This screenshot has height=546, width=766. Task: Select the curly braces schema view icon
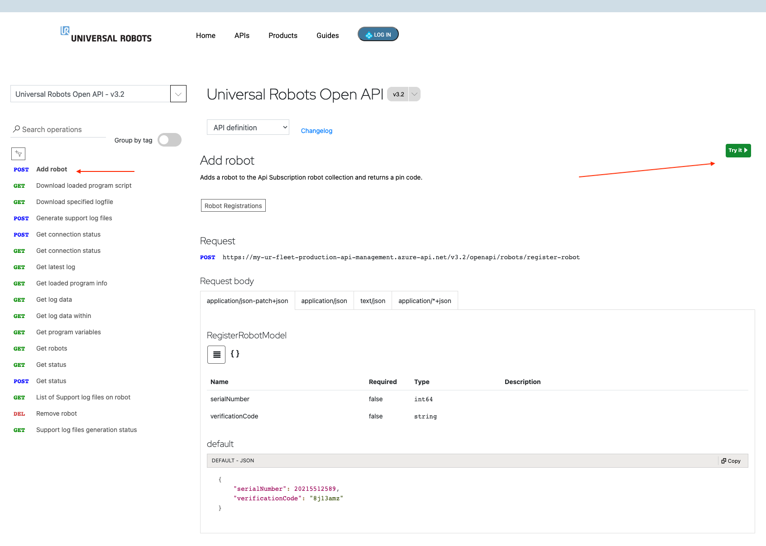click(x=235, y=354)
